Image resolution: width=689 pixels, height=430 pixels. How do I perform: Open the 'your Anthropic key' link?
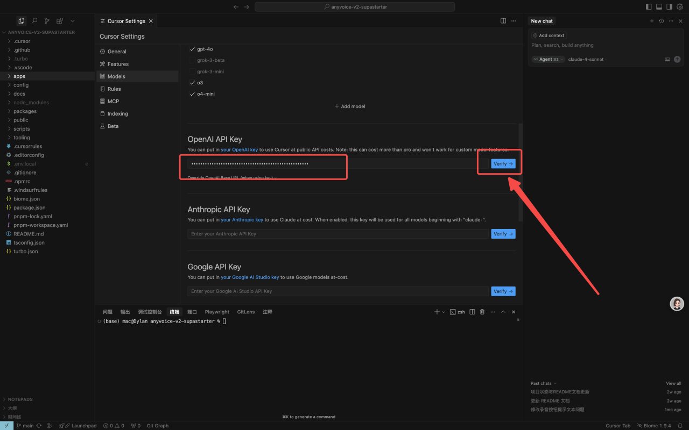(242, 220)
